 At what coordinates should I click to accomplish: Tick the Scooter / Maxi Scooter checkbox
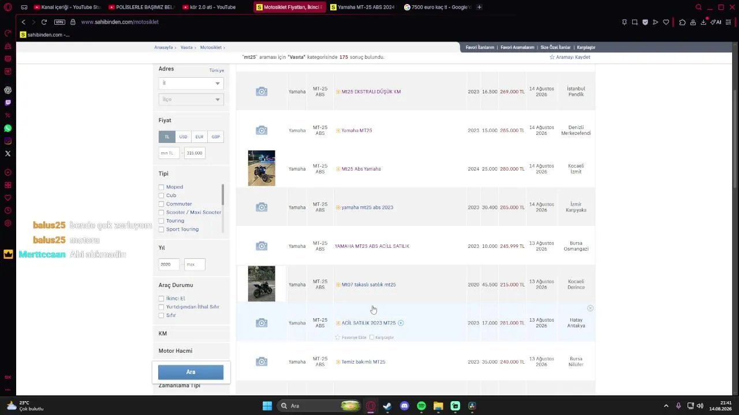161,212
